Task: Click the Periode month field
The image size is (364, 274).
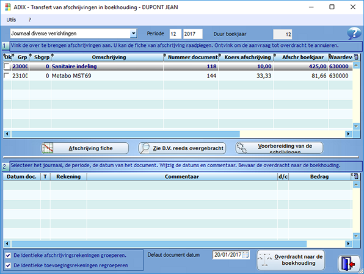Action: point(175,34)
